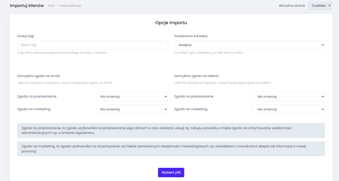This screenshot has height=181, width=339.
Task: Click the info box explaining Zgoda na marketing
Action: (171, 149)
